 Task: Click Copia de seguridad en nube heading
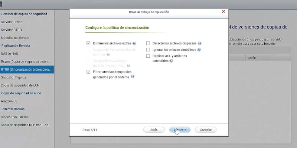[x=21, y=93]
